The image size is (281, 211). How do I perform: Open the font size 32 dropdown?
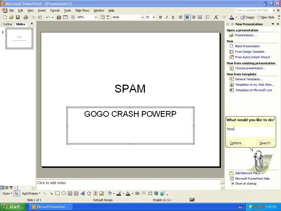coord(154,17)
